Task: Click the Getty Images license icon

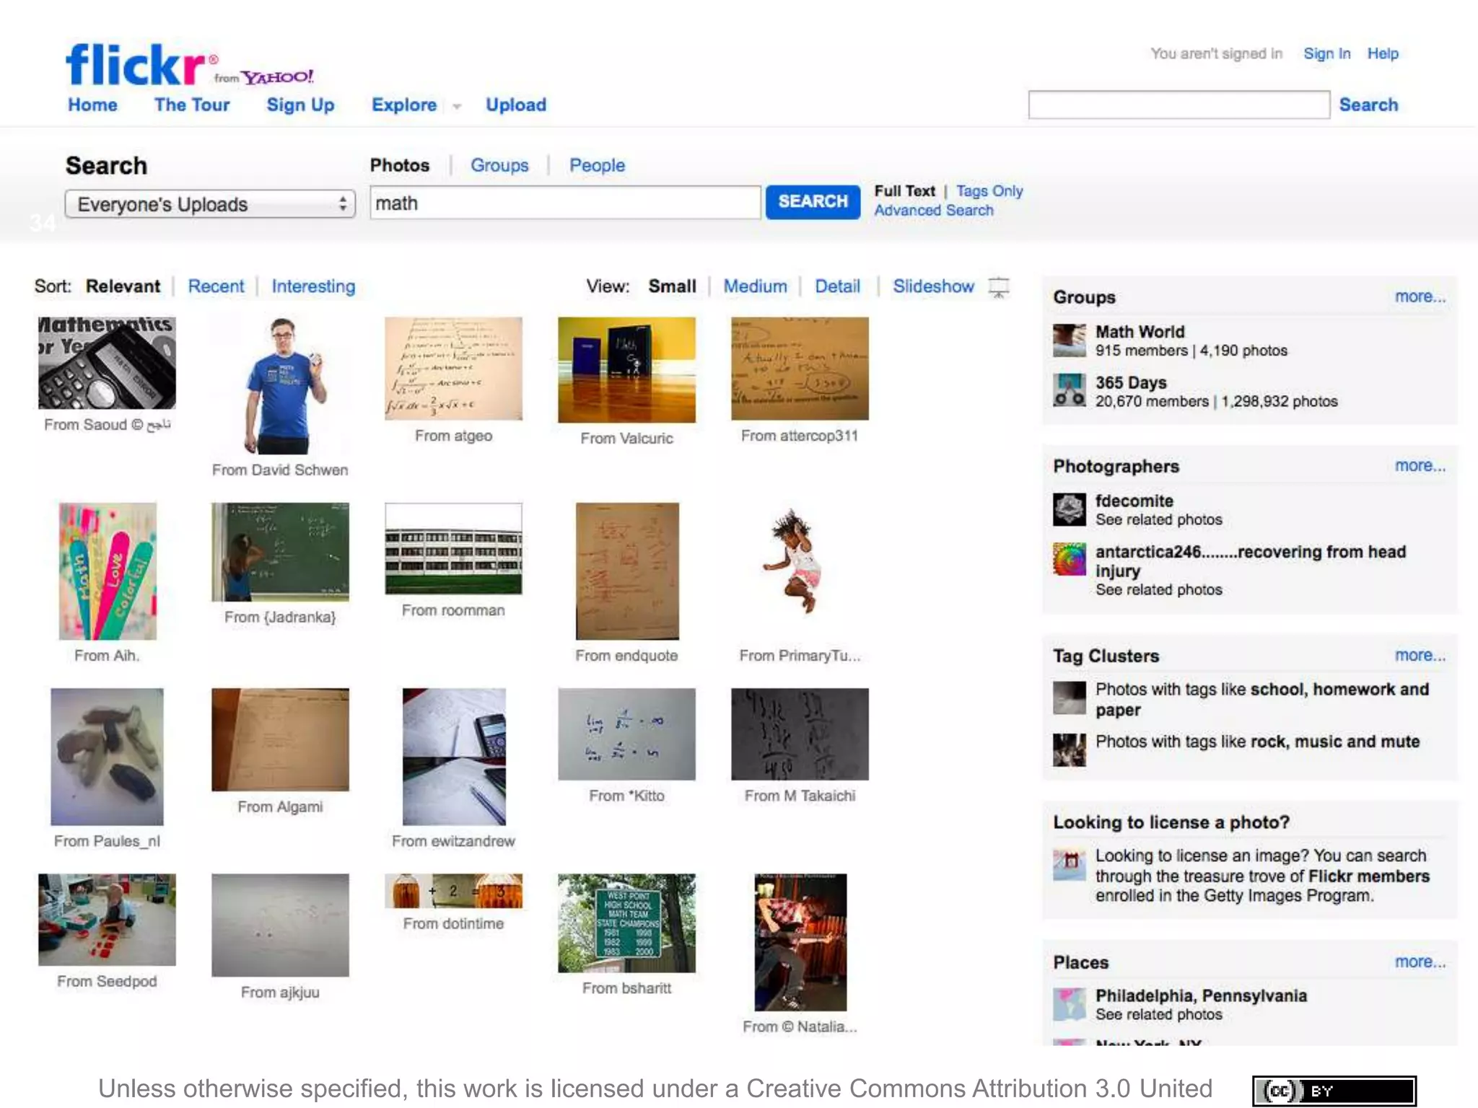Action: (1069, 864)
